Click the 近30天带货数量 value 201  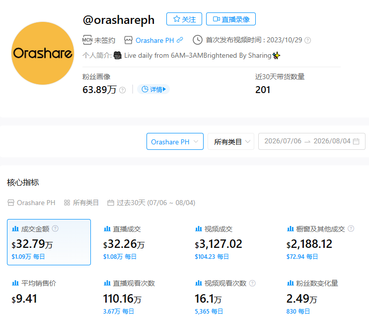click(263, 90)
